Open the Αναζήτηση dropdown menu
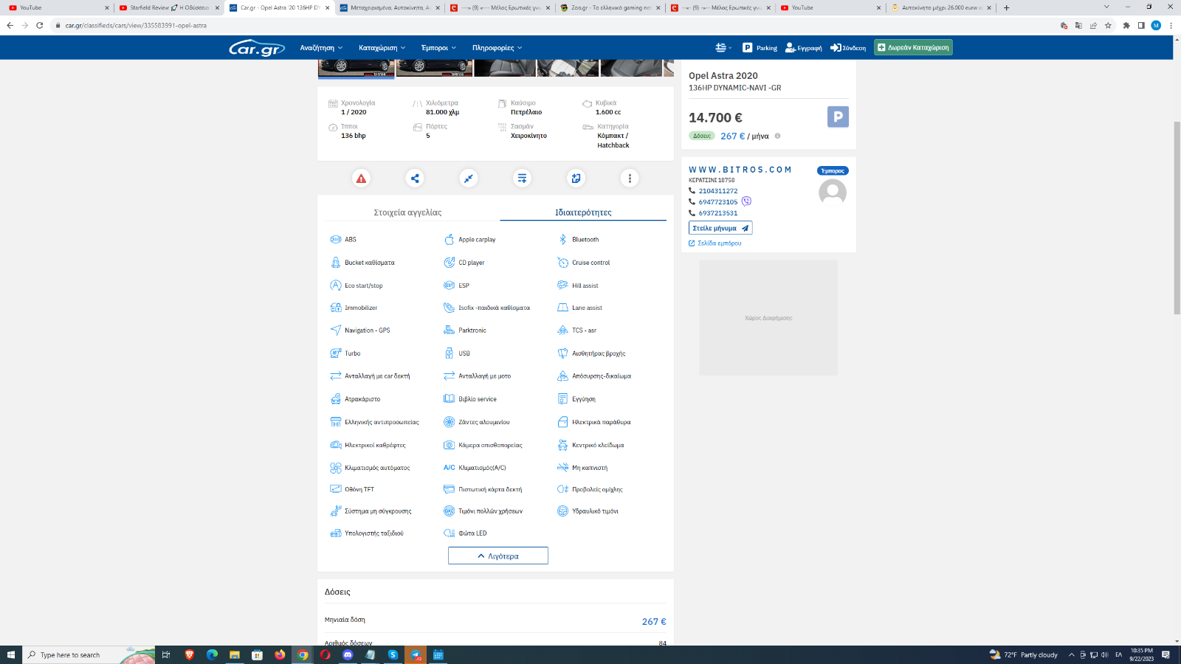 pos(321,48)
